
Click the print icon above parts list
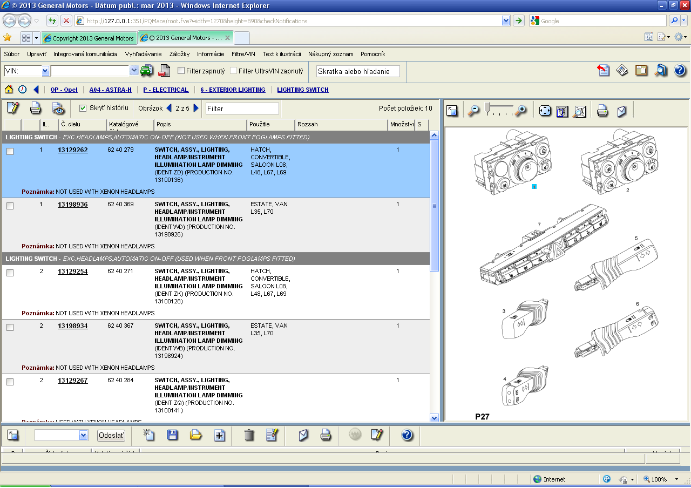click(x=36, y=108)
